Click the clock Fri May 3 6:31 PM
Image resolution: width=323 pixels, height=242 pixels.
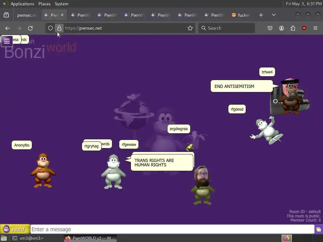304,4
